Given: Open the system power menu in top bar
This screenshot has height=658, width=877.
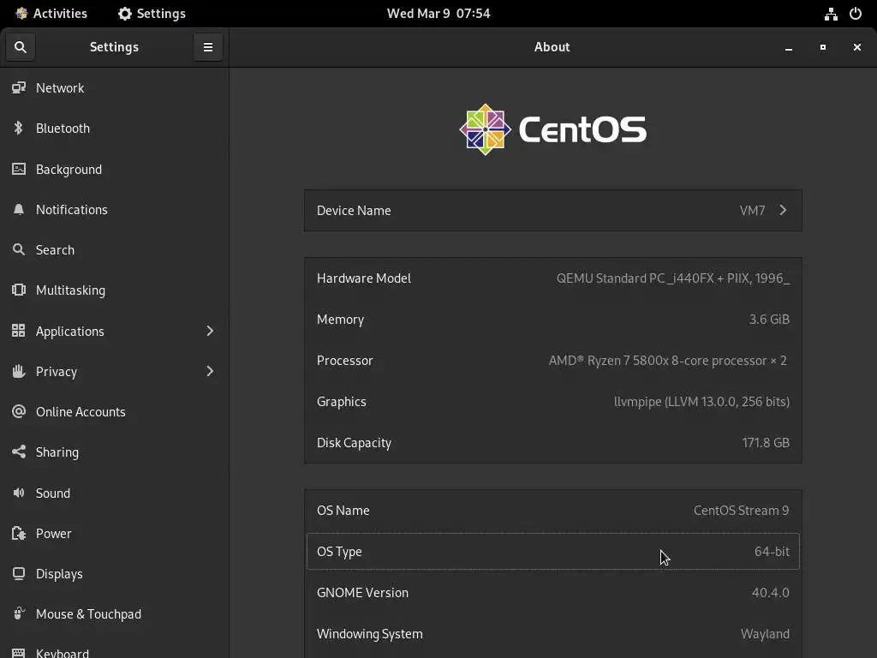Looking at the screenshot, I should (x=856, y=14).
